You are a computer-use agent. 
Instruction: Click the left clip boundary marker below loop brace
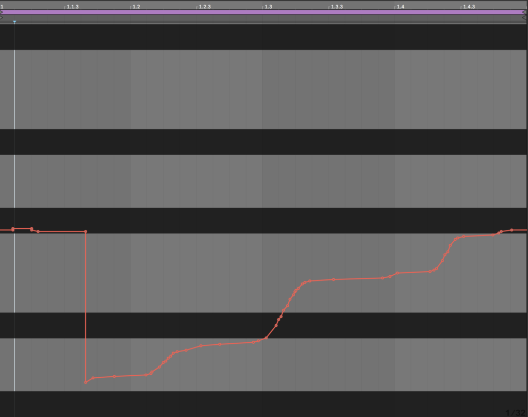[2, 18]
